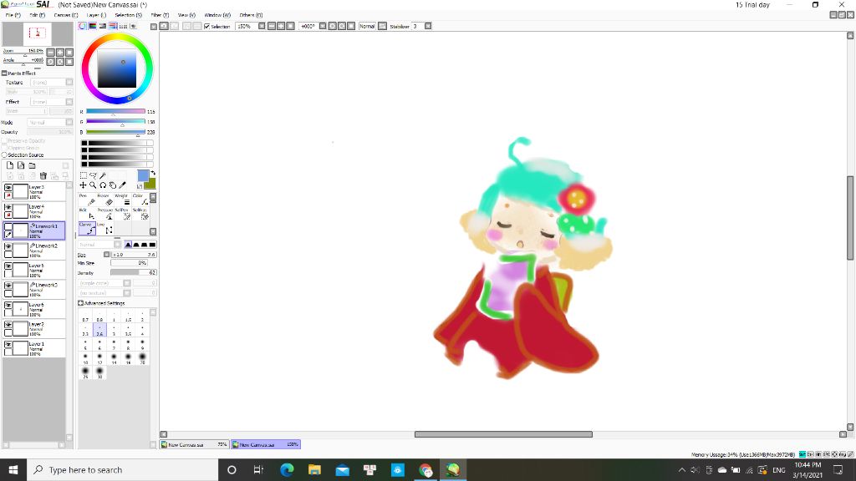The width and height of the screenshot is (856, 481).
Task: Select the Pen tool
Action: 86,200
